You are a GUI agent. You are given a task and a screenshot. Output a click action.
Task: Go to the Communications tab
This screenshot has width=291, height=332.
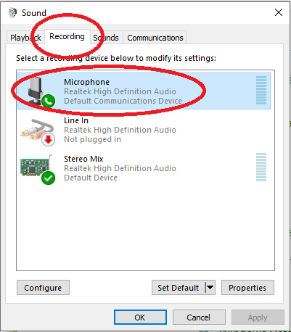pyautogui.click(x=155, y=38)
